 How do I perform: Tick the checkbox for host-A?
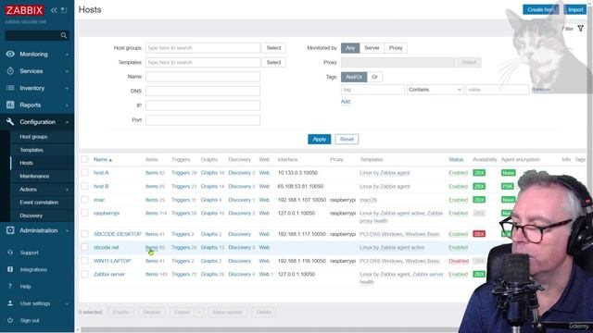(84, 173)
